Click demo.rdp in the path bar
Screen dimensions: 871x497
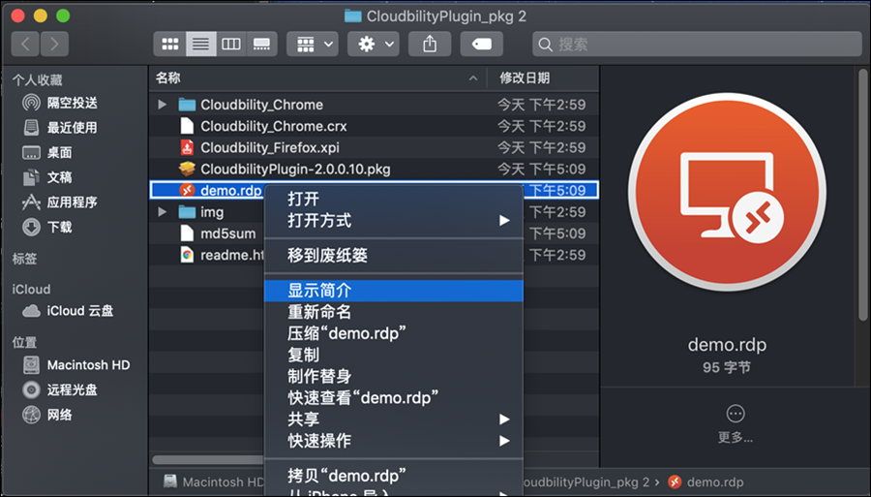point(706,482)
